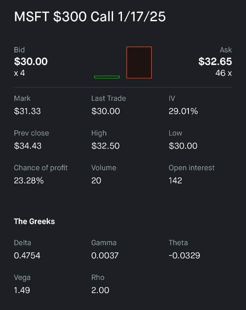Tap the Prev close value $34.43
The height and width of the screenshot is (310, 246).
[28, 146]
